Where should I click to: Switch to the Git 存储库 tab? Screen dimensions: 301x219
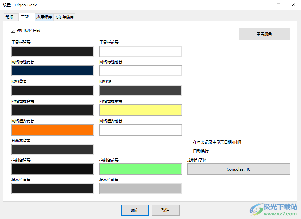coord(64,17)
